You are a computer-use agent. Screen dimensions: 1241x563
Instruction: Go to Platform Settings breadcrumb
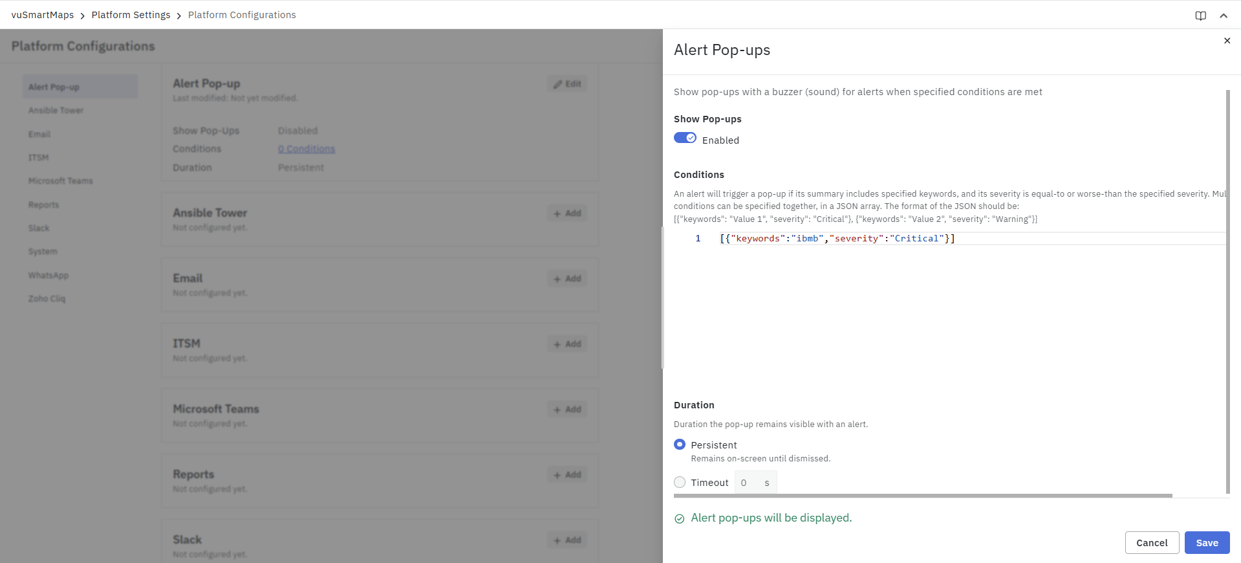(x=131, y=15)
